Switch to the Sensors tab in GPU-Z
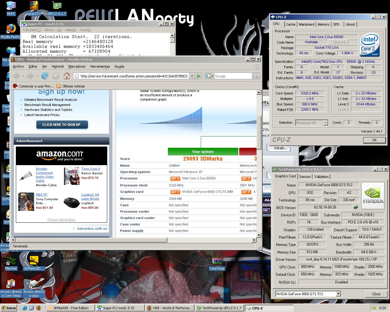Viewport: 390px width, 312px height. point(305,176)
